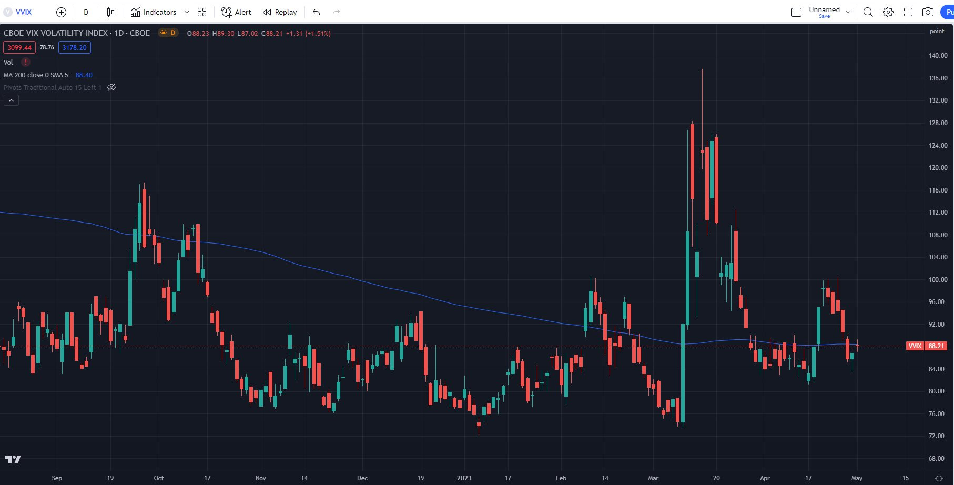Select the Vol indicator legend
Viewport: 954px width, 485px height.
8,62
